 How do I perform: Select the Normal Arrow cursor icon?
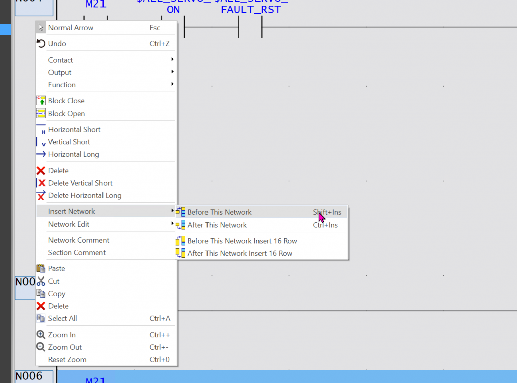point(41,28)
